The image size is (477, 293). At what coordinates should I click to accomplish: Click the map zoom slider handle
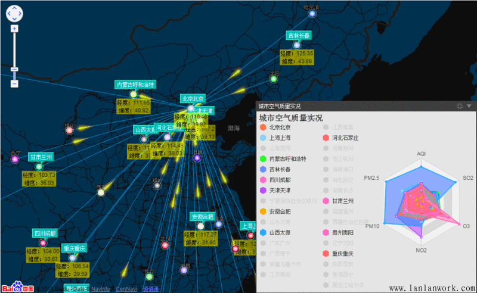[x=14, y=70]
